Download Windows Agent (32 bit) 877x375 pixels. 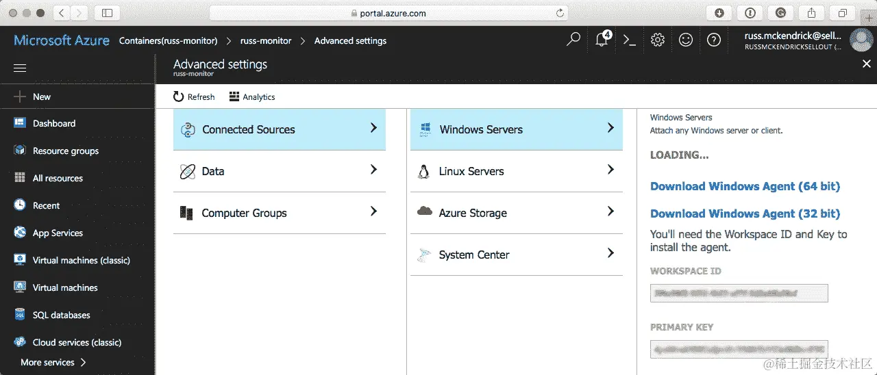[x=745, y=214]
